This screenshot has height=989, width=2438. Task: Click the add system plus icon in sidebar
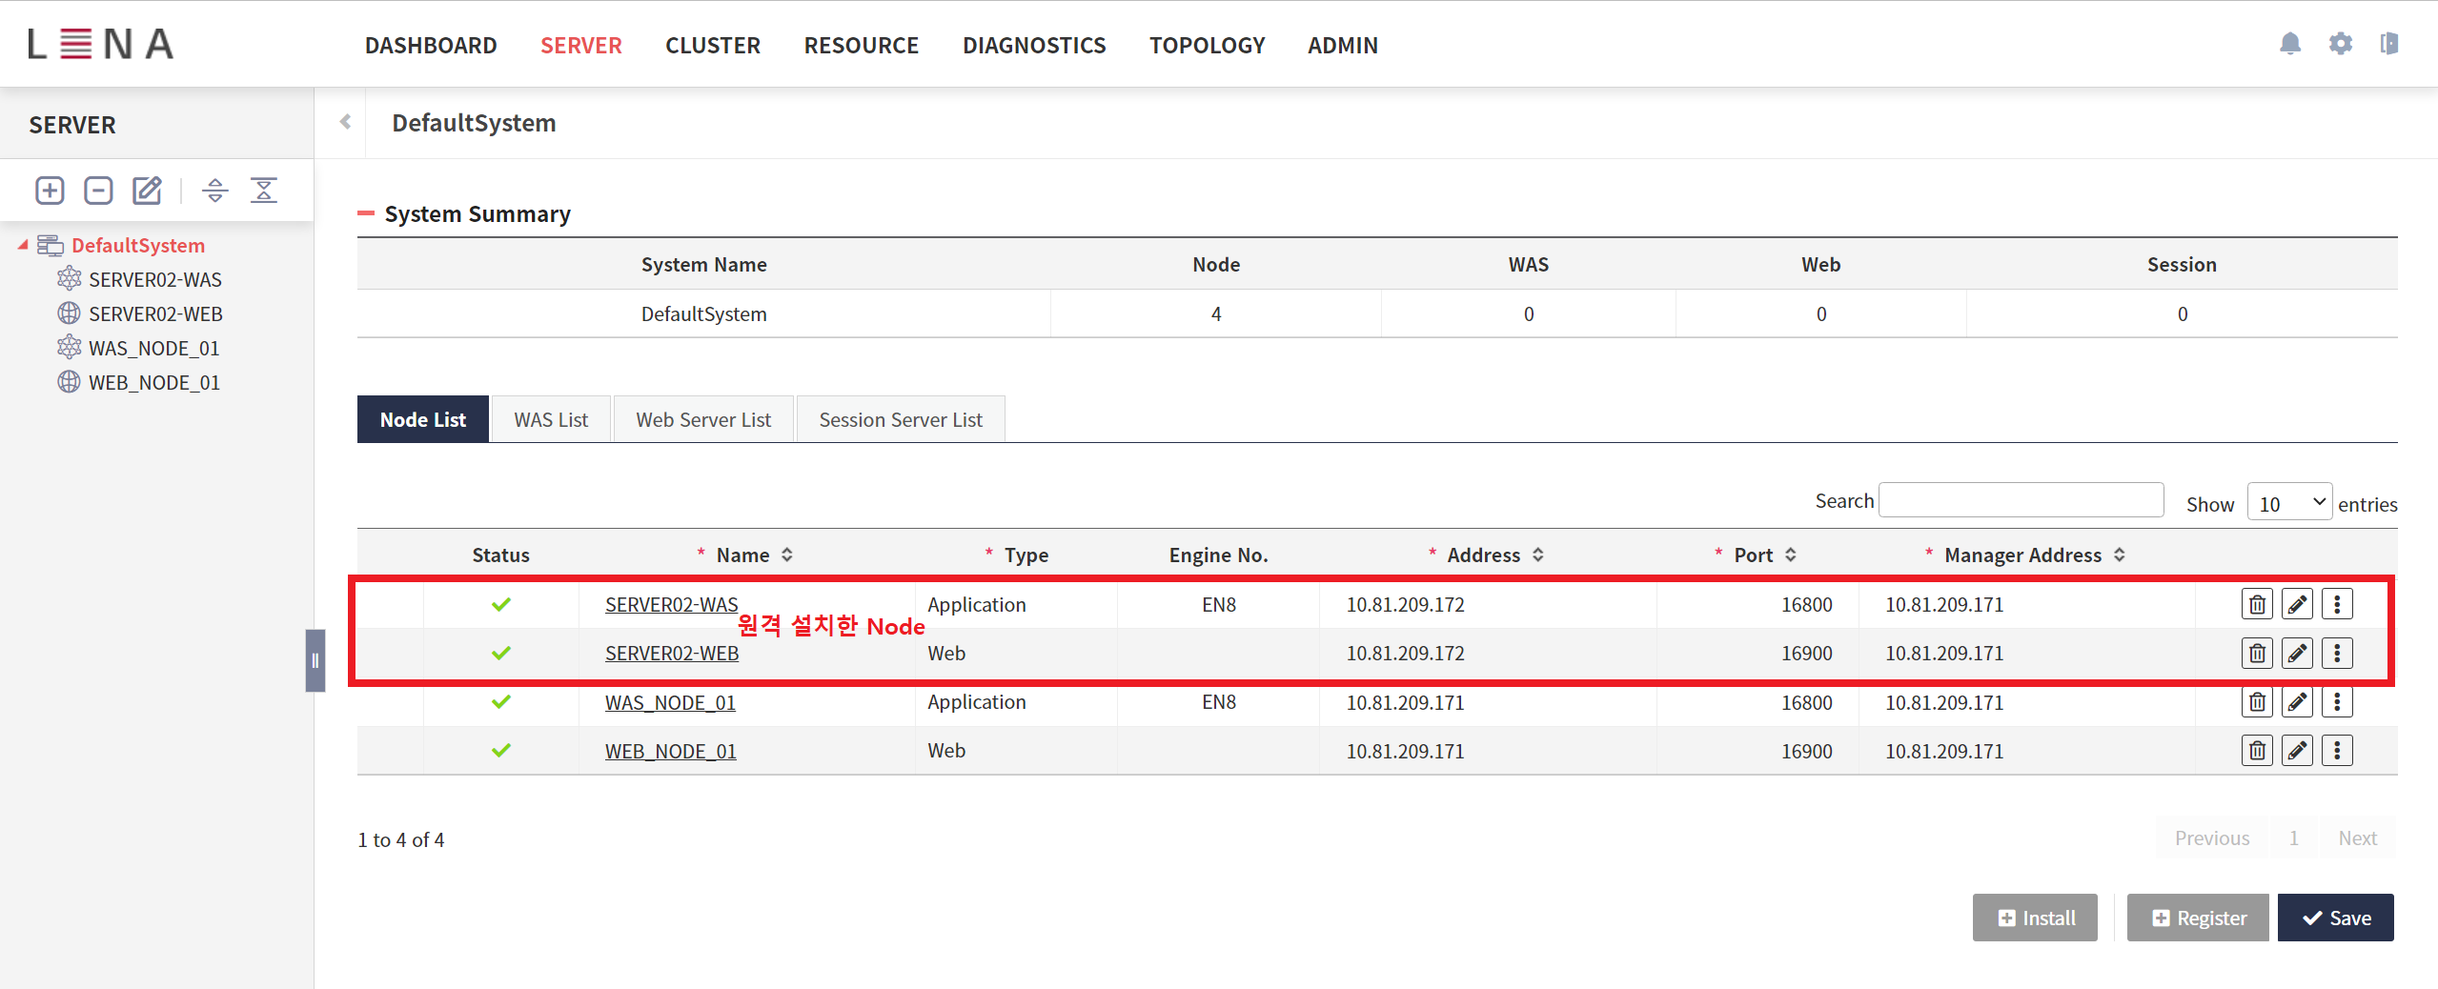pos(50,191)
